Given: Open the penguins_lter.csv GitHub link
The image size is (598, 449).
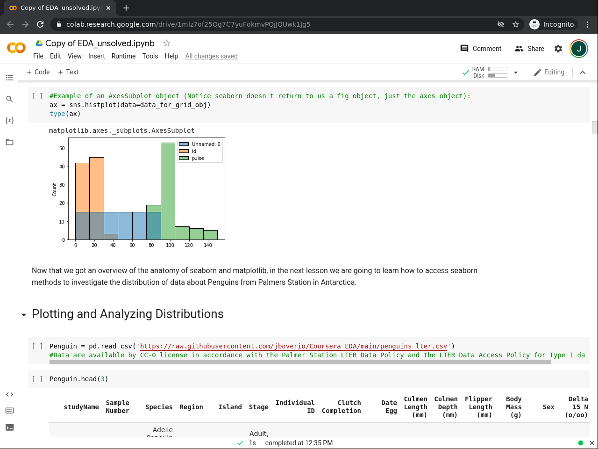Looking at the screenshot, I should [293, 347].
